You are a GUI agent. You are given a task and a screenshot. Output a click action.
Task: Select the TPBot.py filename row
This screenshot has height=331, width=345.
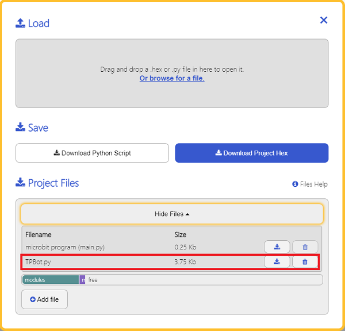[x=170, y=261]
